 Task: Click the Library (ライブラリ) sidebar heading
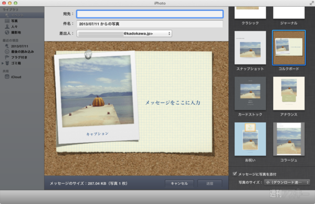[x=10, y=9]
